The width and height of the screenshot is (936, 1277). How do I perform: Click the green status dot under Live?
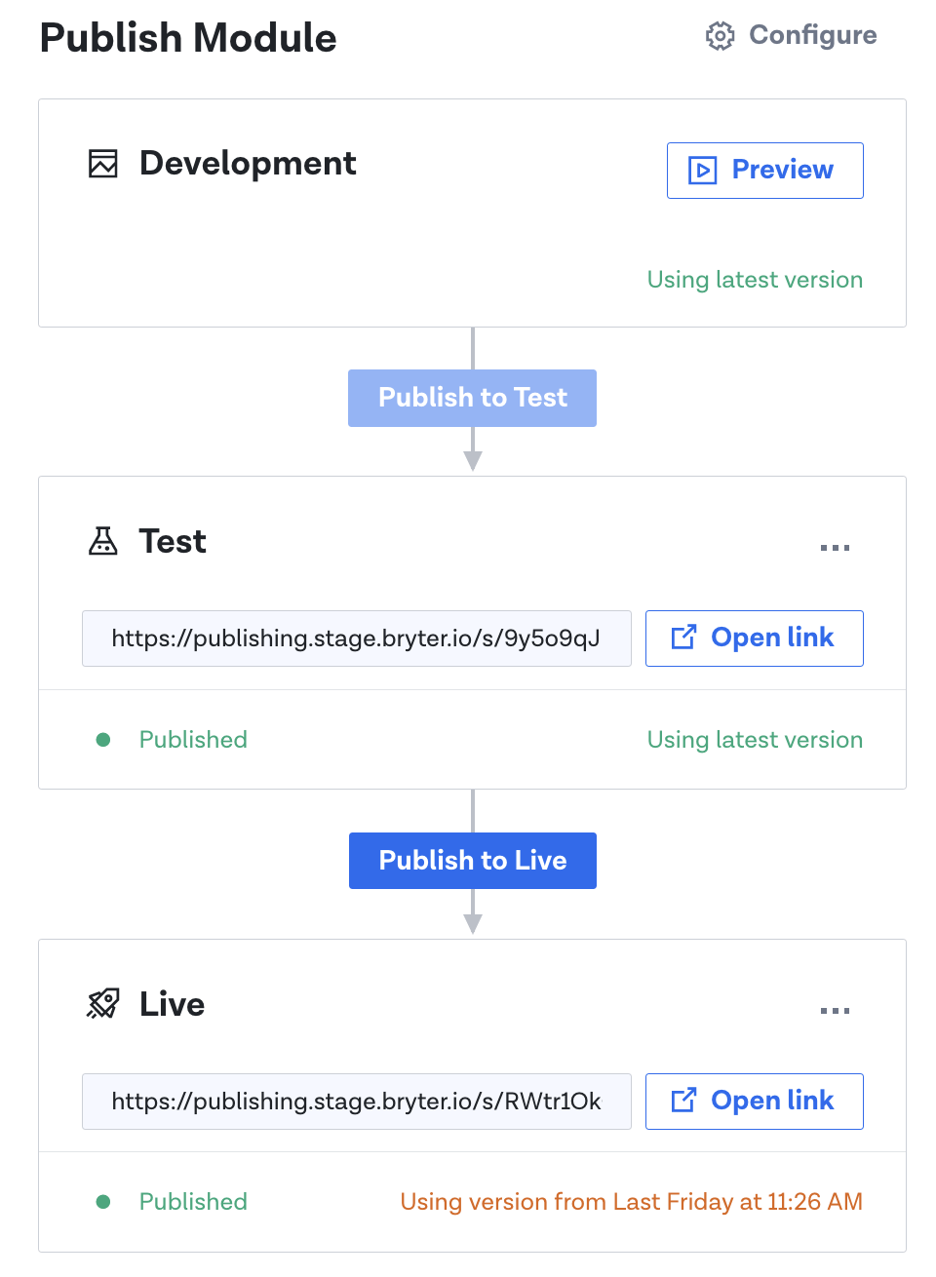(x=103, y=1202)
